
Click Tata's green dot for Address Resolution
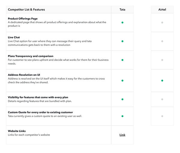pyautogui.click(x=122, y=81)
